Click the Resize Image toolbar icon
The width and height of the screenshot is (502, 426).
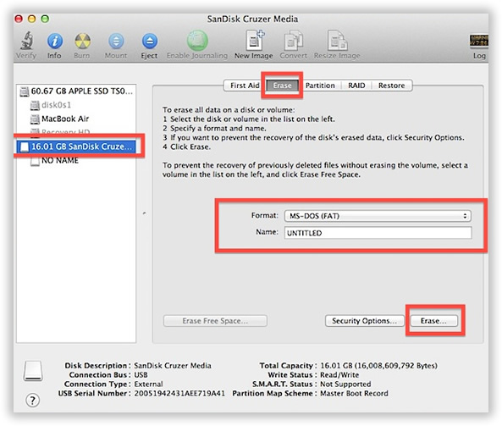coord(337,41)
